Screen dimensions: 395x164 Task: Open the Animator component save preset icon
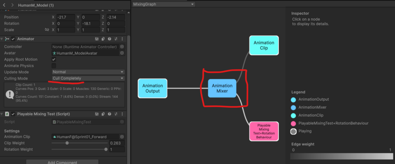click(x=97, y=39)
